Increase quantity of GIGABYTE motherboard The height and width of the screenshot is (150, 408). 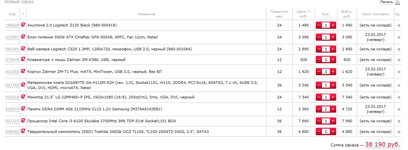(333, 85)
